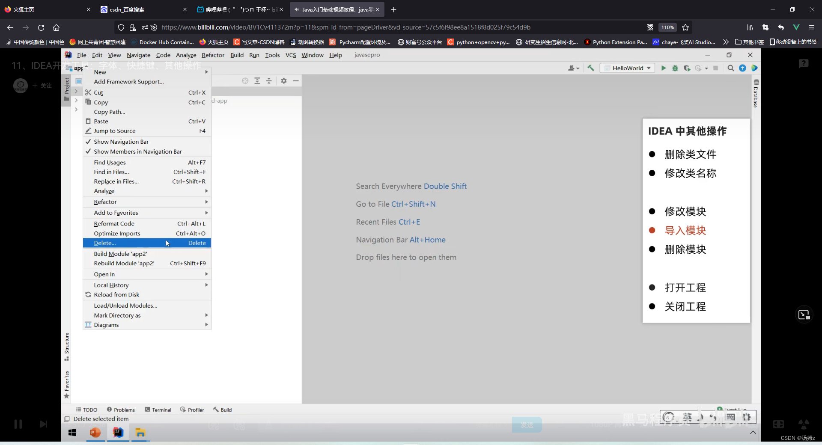Open Search Everywhere magnifier icon in IDEA toolbar
The image size is (822, 445).
(x=730, y=68)
